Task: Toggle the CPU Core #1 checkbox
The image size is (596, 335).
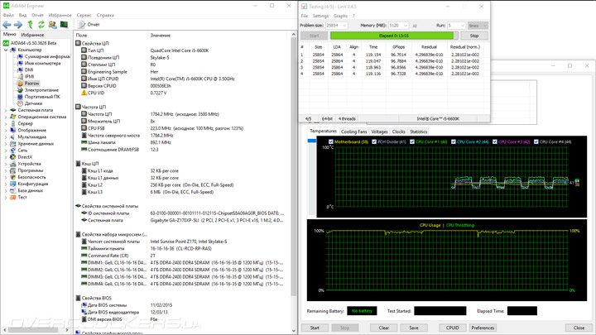Action: point(412,141)
